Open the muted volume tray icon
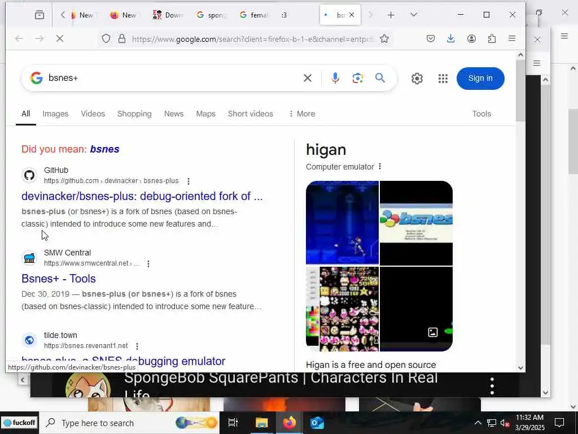The width and height of the screenshot is (578, 434). [x=505, y=423]
